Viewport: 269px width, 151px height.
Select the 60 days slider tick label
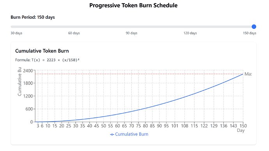coord(74,33)
